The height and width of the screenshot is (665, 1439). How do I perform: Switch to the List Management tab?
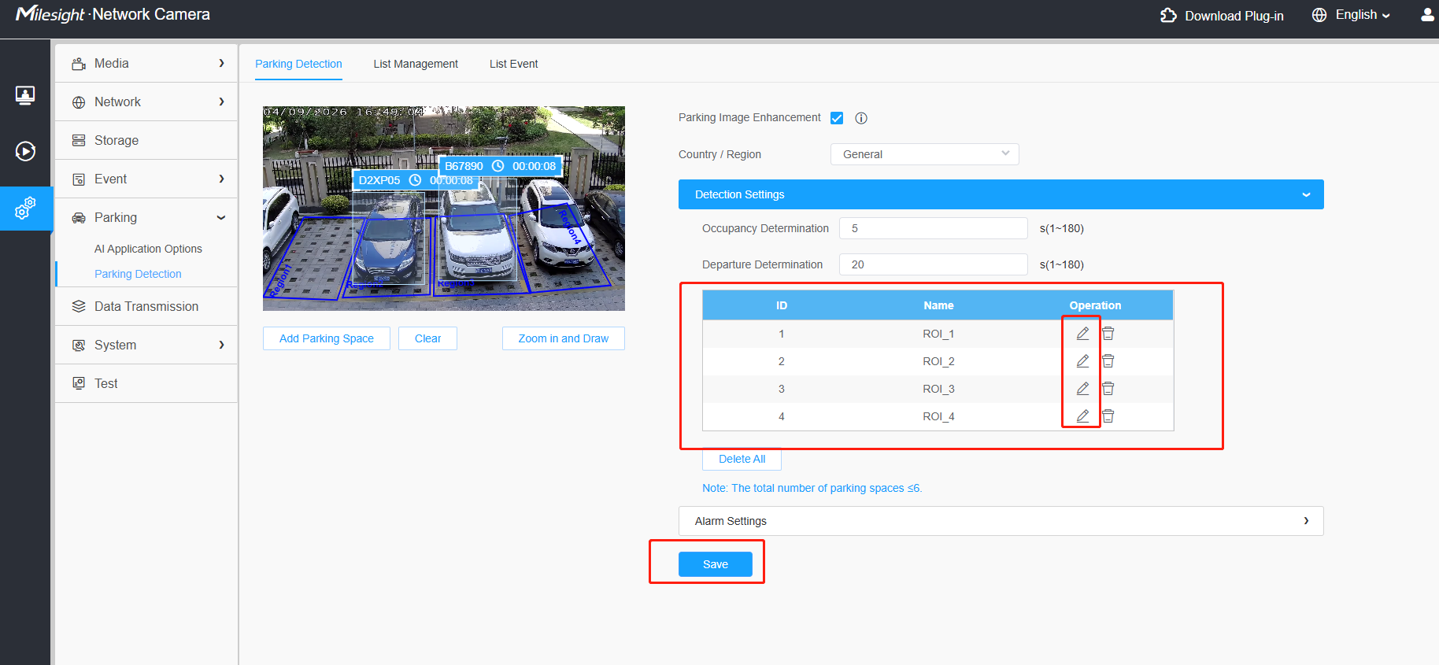click(416, 64)
